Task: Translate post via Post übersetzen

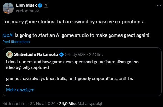Action: (16, 42)
